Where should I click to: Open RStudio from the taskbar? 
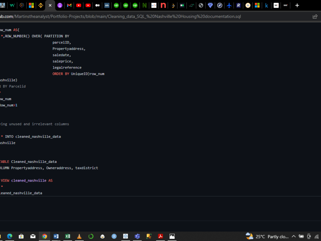point(114,236)
